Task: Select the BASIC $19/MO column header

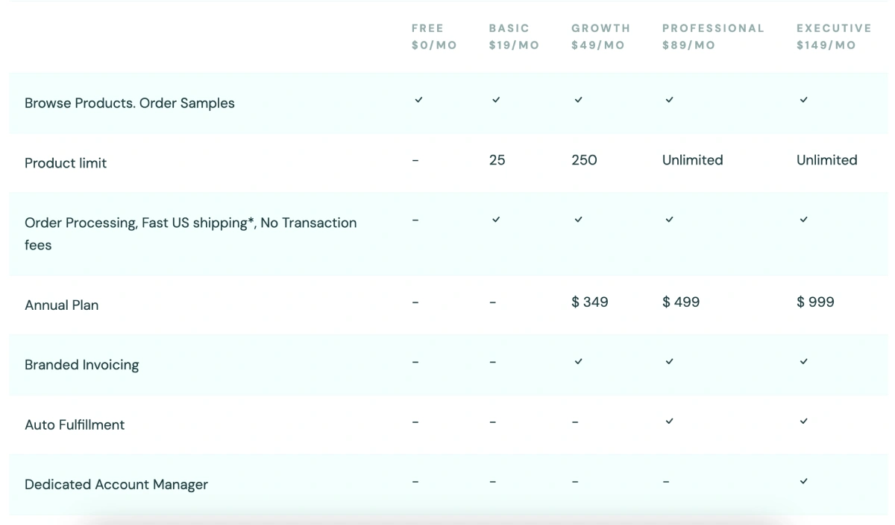Action: (514, 36)
